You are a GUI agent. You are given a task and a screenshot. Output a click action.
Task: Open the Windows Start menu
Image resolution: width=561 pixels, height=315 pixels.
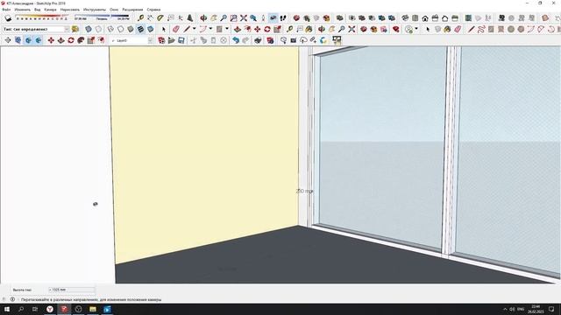point(7,309)
